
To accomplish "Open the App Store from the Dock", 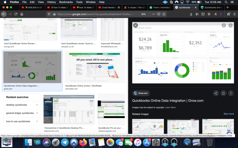I will (147, 142).
